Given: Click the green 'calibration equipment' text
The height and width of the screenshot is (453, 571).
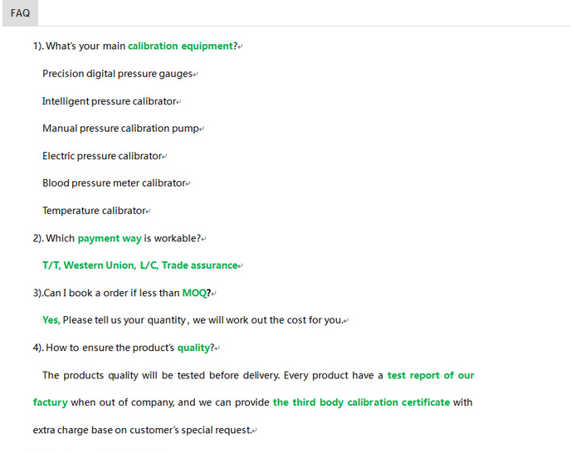Looking at the screenshot, I should click(180, 46).
